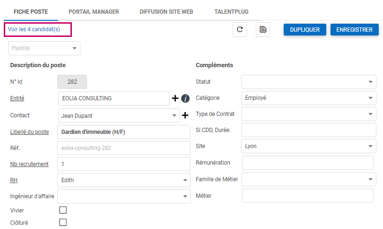The image size is (383, 229).
Task: Open the Statut dropdown
Action: 308,82
